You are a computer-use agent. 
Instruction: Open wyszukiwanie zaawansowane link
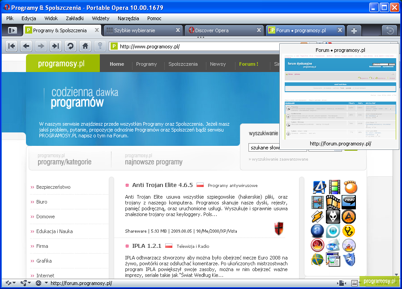(278, 159)
